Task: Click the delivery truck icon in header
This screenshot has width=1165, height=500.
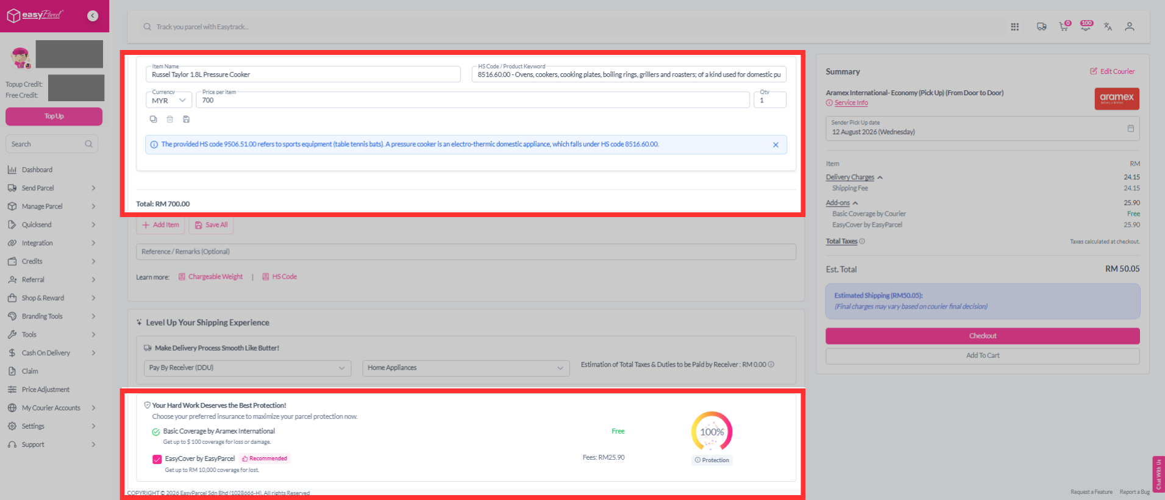Action: [x=1041, y=27]
